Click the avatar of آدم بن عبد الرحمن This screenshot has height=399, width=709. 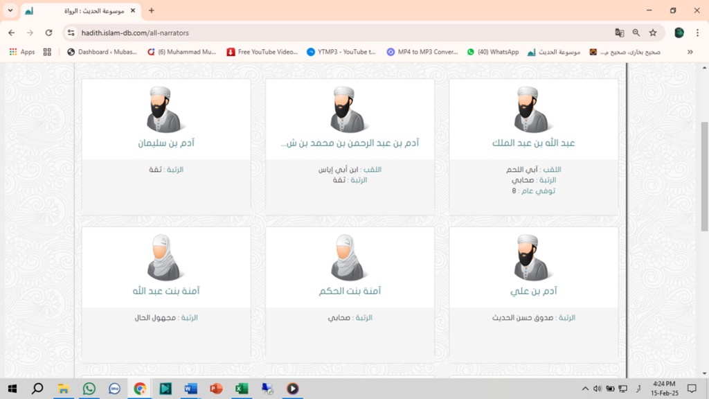point(348,109)
